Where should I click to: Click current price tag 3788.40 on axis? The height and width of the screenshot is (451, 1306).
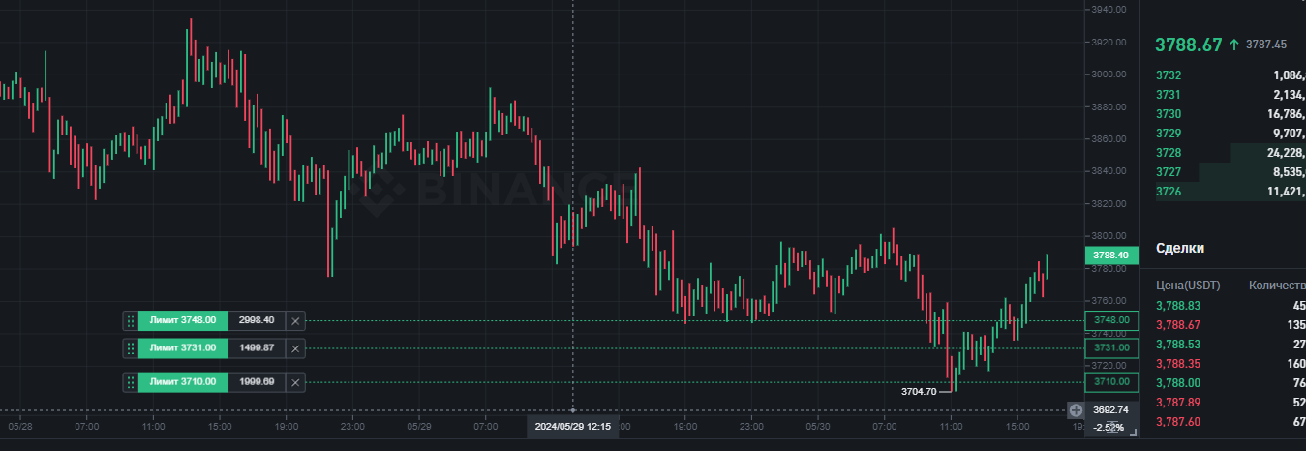(1109, 256)
